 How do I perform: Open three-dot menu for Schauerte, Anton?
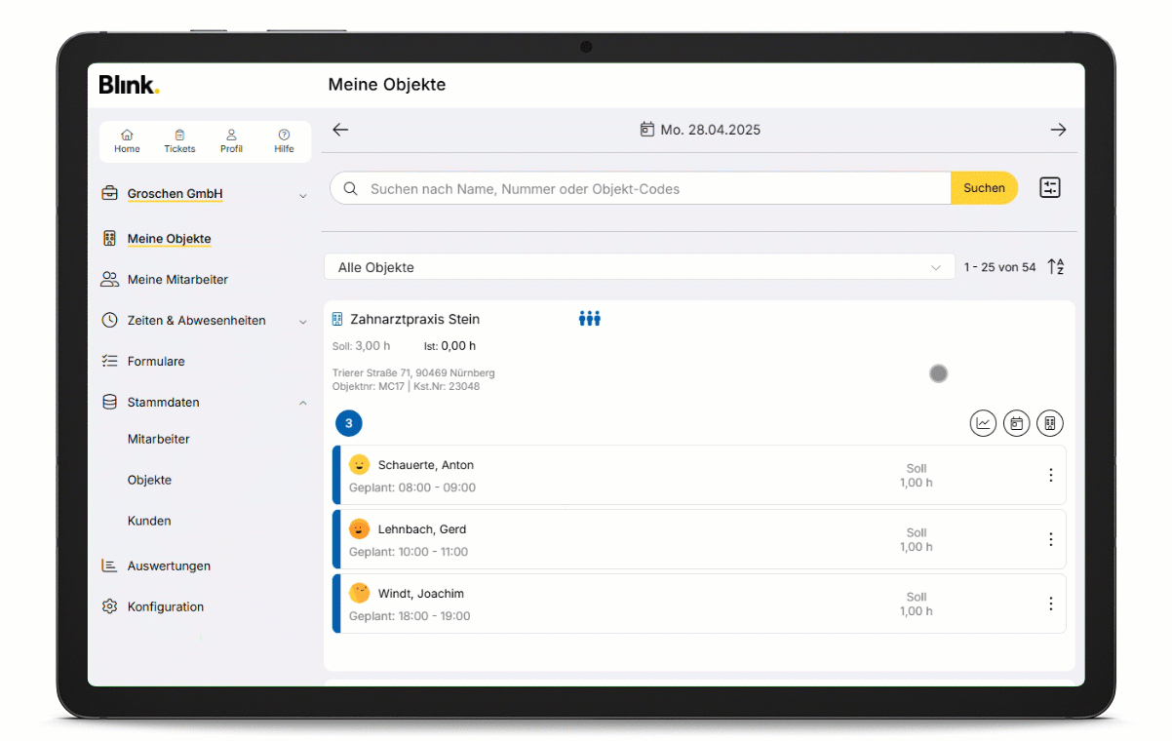pos(1050,475)
